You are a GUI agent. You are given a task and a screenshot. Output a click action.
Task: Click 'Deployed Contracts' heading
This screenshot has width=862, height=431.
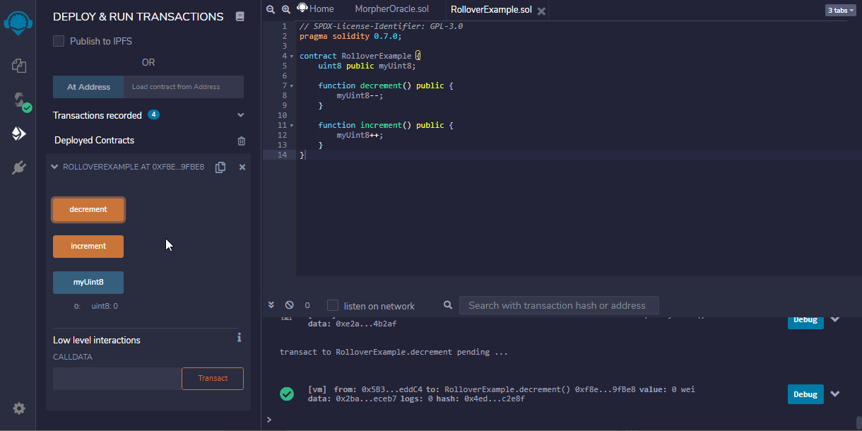pyautogui.click(x=94, y=141)
